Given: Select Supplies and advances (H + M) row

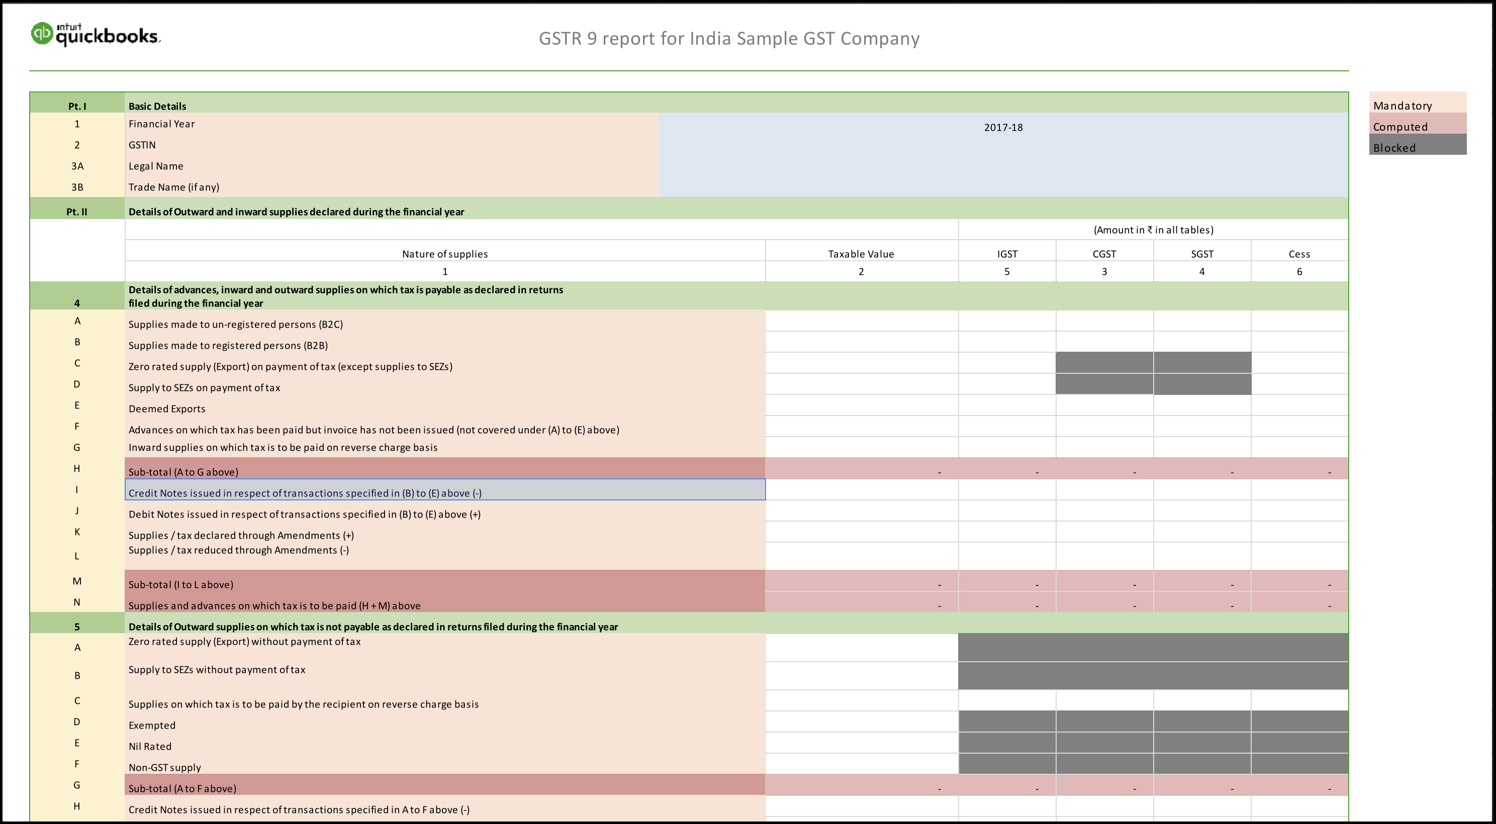Looking at the screenshot, I should (445, 602).
